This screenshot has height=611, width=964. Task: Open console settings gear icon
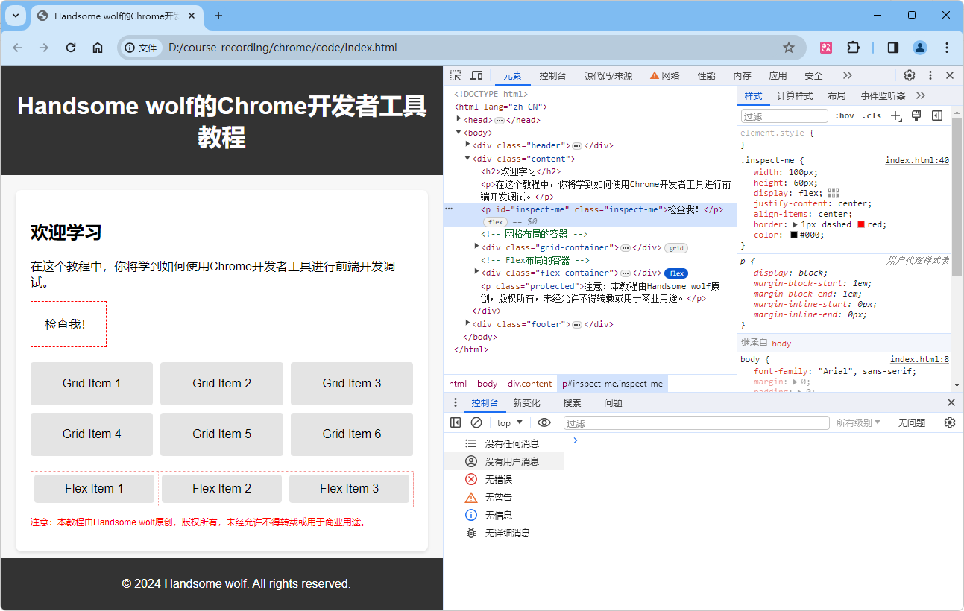coord(950,422)
